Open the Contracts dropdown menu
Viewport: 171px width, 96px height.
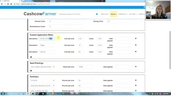[123, 14]
